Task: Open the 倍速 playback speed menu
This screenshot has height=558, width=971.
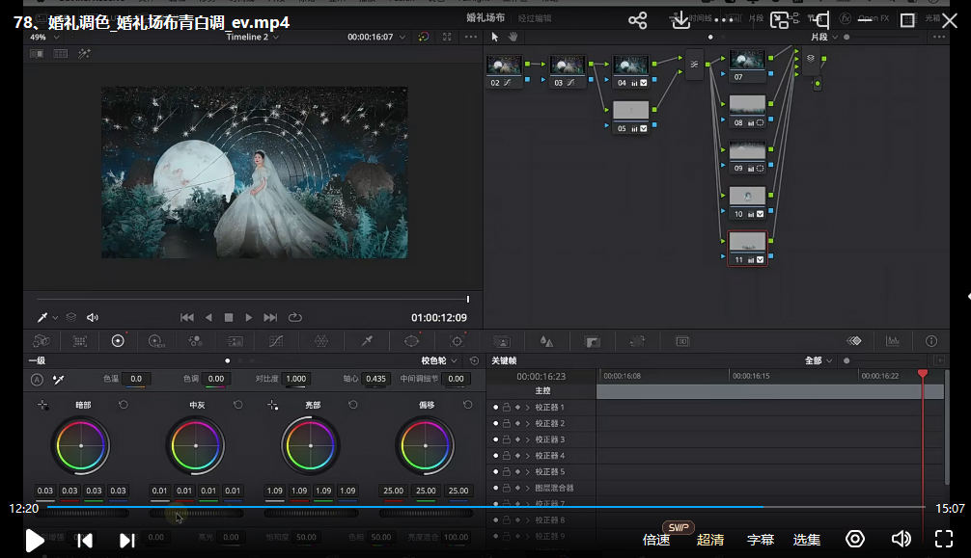Action: pos(656,540)
